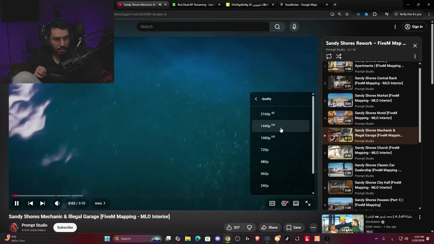Open playlist options three-dot menu
Viewport: 434px width, 244px height.
pyautogui.click(x=415, y=56)
